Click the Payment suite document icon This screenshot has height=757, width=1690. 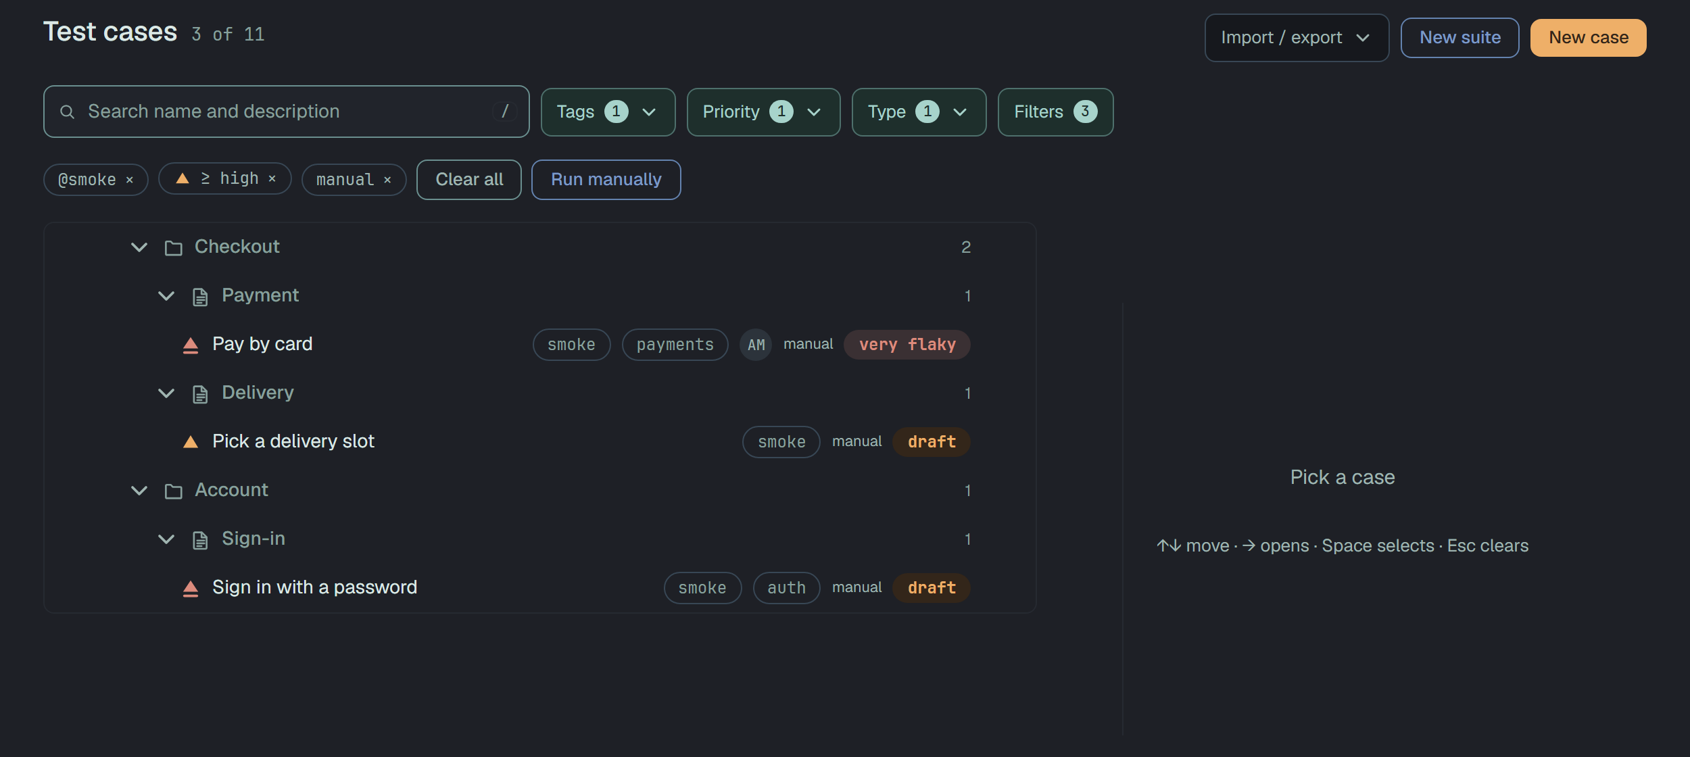[200, 296]
